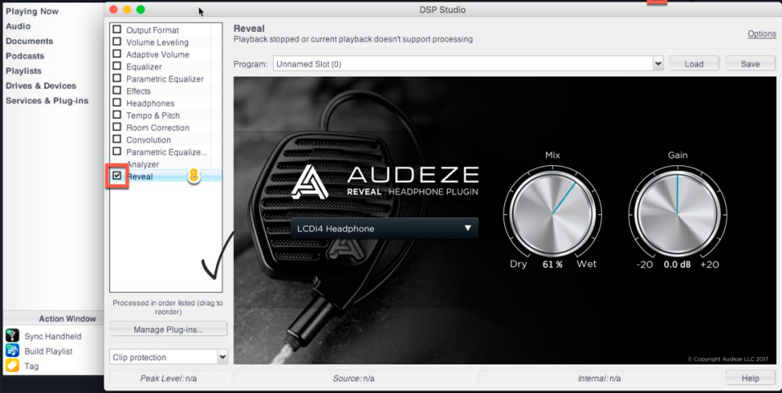Click the Help button
Image resolution: width=782 pixels, height=393 pixels.
coord(750,378)
